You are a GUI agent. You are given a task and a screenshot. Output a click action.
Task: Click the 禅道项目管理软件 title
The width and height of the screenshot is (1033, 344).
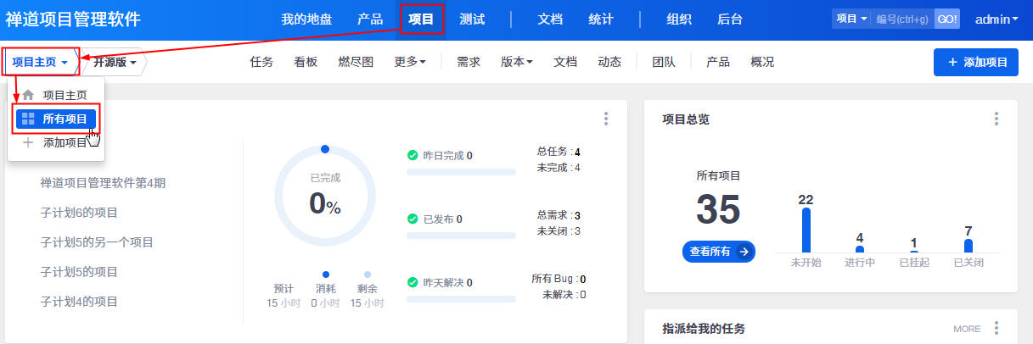(73, 19)
